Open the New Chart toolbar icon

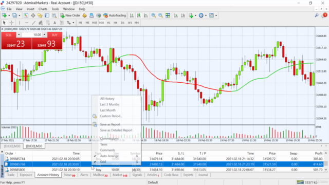point(4,15)
